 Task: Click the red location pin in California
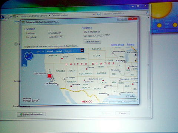(x=49, y=76)
